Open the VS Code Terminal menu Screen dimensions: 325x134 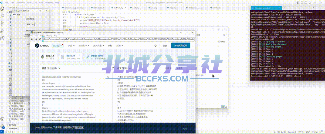49,2
